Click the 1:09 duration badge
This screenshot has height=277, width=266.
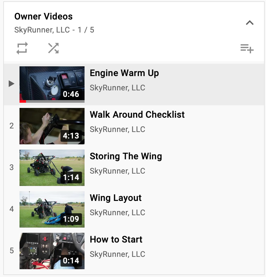click(x=71, y=219)
